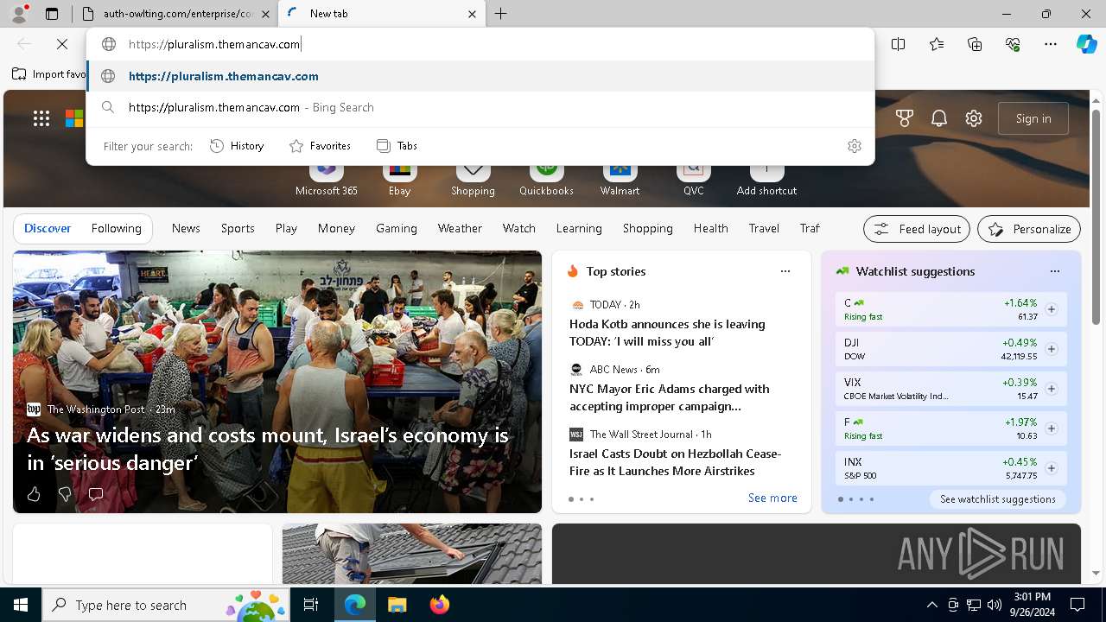
Task: Open the Gaming category
Action: click(x=397, y=228)
